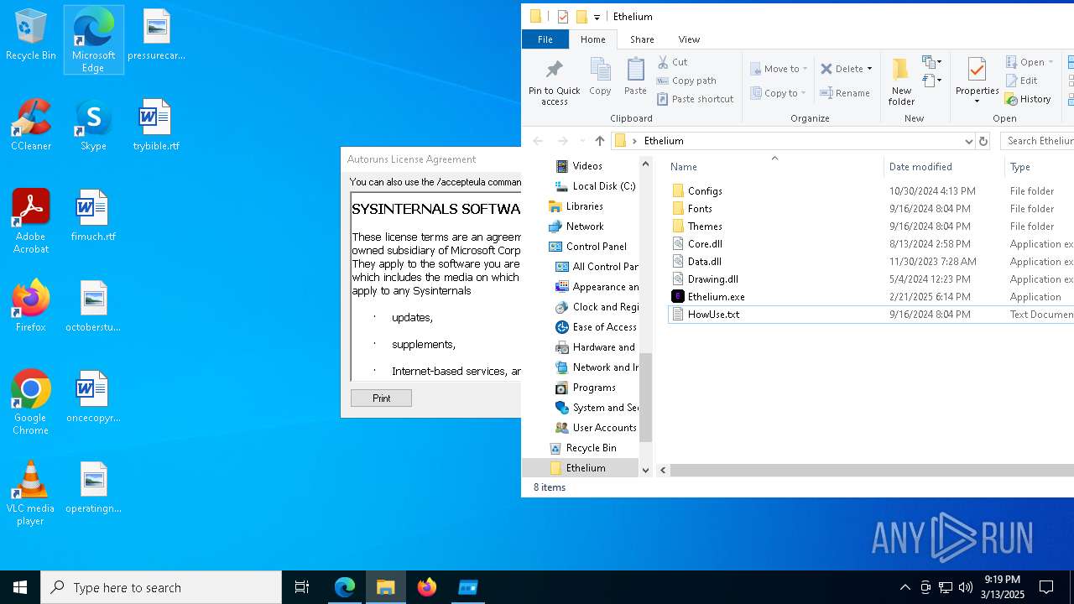Select Core.dll file

pyautogui.click(x=705, y=244)
